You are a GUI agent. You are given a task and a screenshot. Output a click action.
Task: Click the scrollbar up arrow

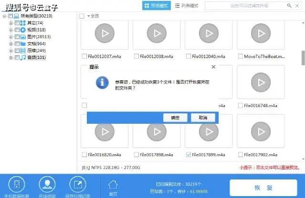click(303, 23)
